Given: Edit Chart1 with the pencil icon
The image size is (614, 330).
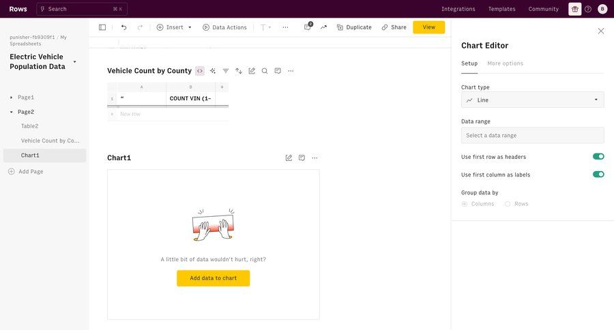Looking at the screenshot, I should click(x=289, y=157).
